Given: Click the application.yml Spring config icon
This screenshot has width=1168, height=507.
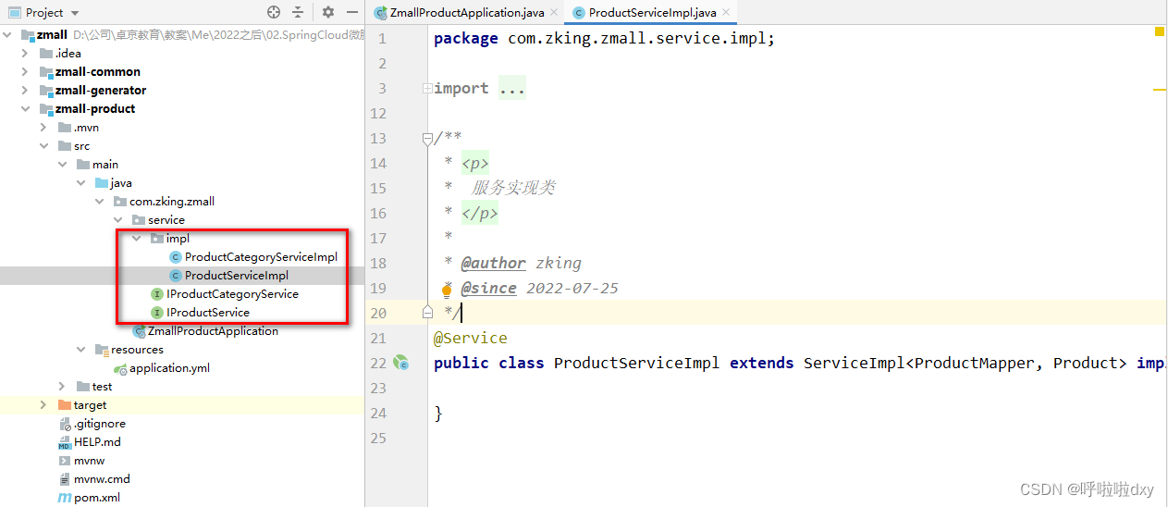Looking at the screenshot, I should click(119, 368).
